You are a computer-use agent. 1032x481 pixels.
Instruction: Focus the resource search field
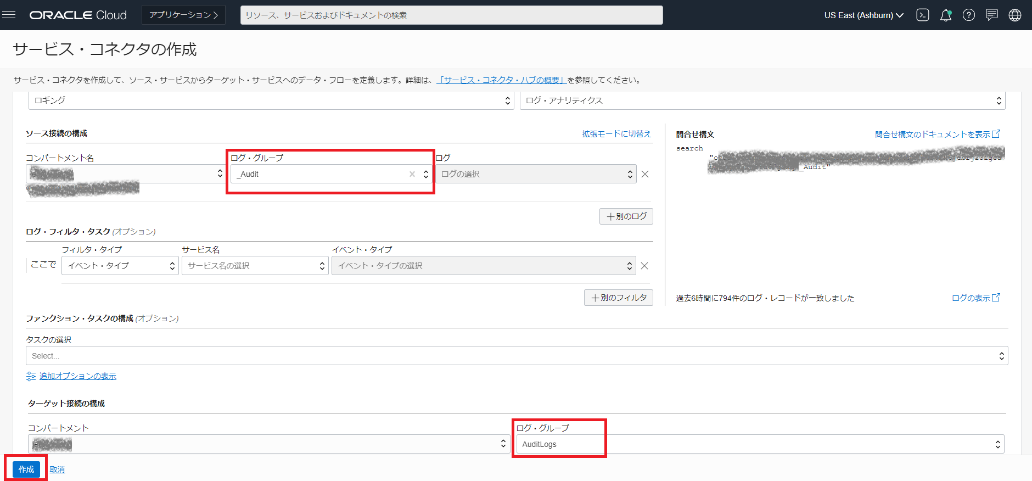click(x=451, y=15)
